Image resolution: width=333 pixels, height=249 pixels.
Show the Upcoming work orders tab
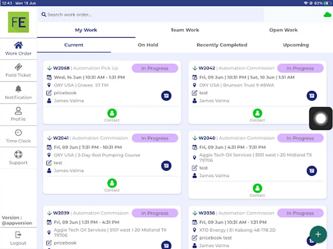point(296,45)
